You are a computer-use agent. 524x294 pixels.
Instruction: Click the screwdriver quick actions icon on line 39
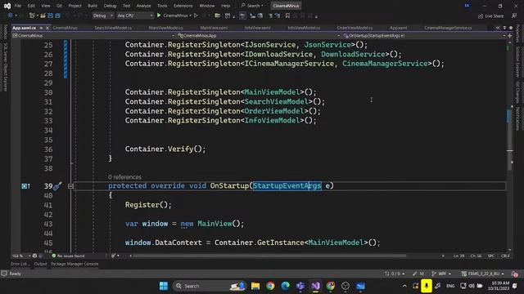[57, 186]
